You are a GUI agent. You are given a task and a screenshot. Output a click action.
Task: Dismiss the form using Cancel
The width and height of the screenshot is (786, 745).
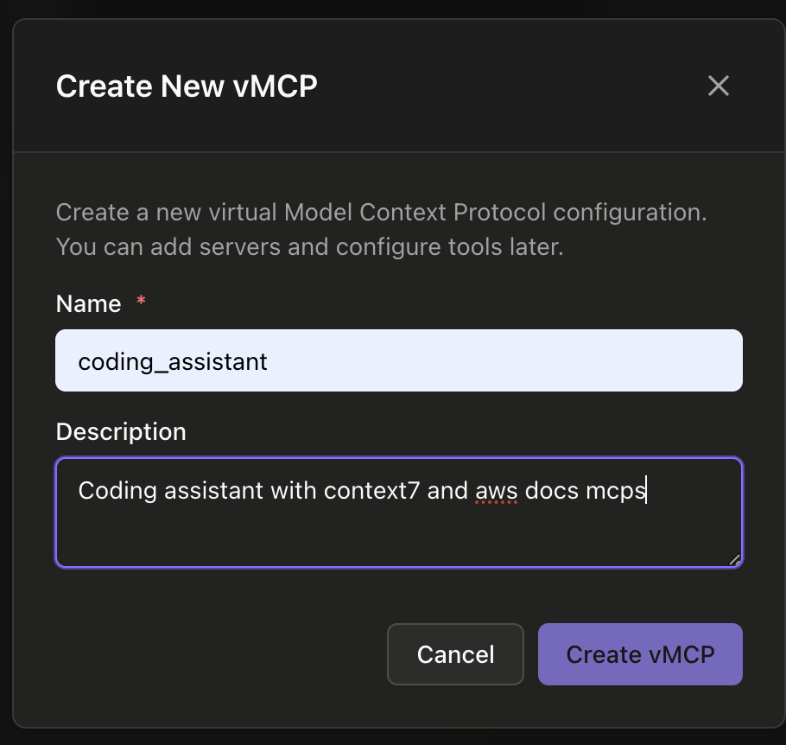[455, 654]
